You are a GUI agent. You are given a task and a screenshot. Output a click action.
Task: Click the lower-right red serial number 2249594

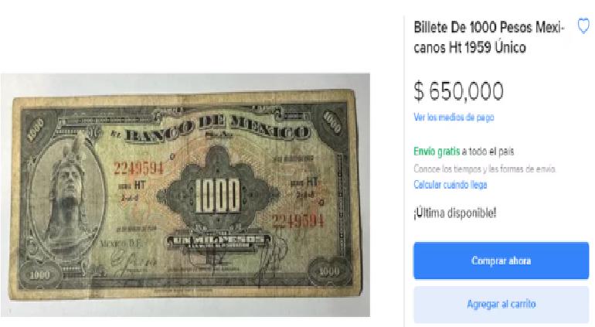[297, 220]
